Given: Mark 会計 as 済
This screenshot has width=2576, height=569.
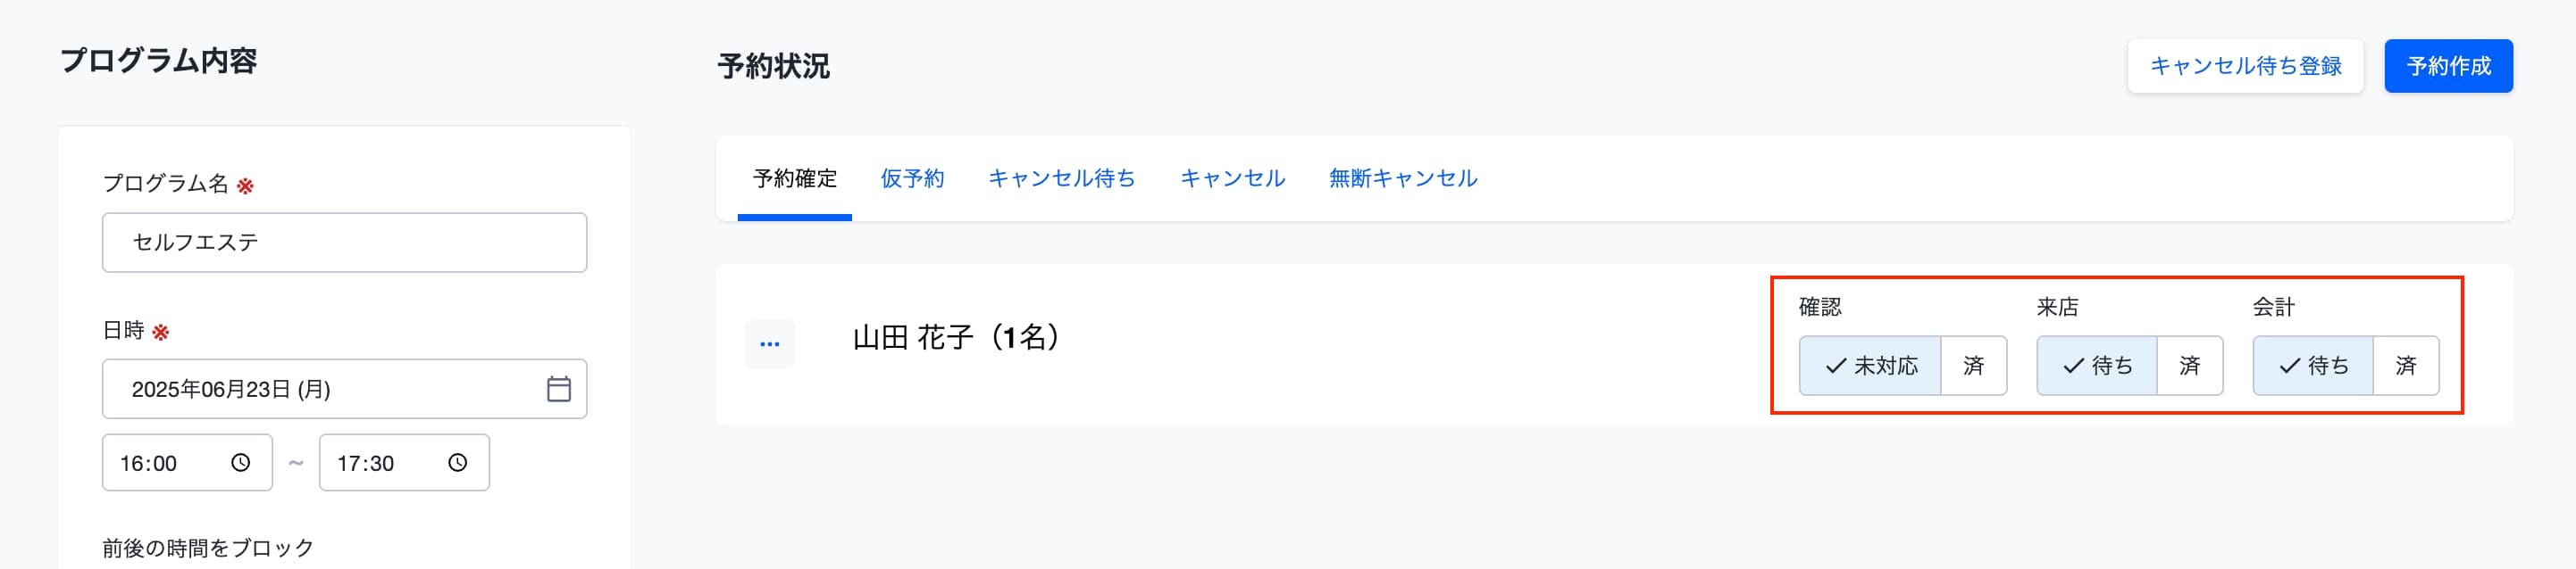Looking at the screenshot, I should (x=2406, y=366).
